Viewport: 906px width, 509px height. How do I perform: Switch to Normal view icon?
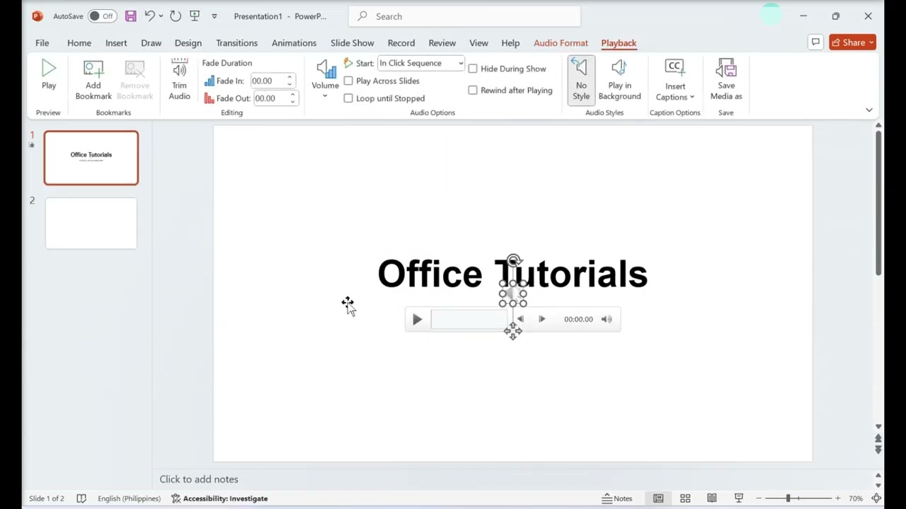coord(658,498)
